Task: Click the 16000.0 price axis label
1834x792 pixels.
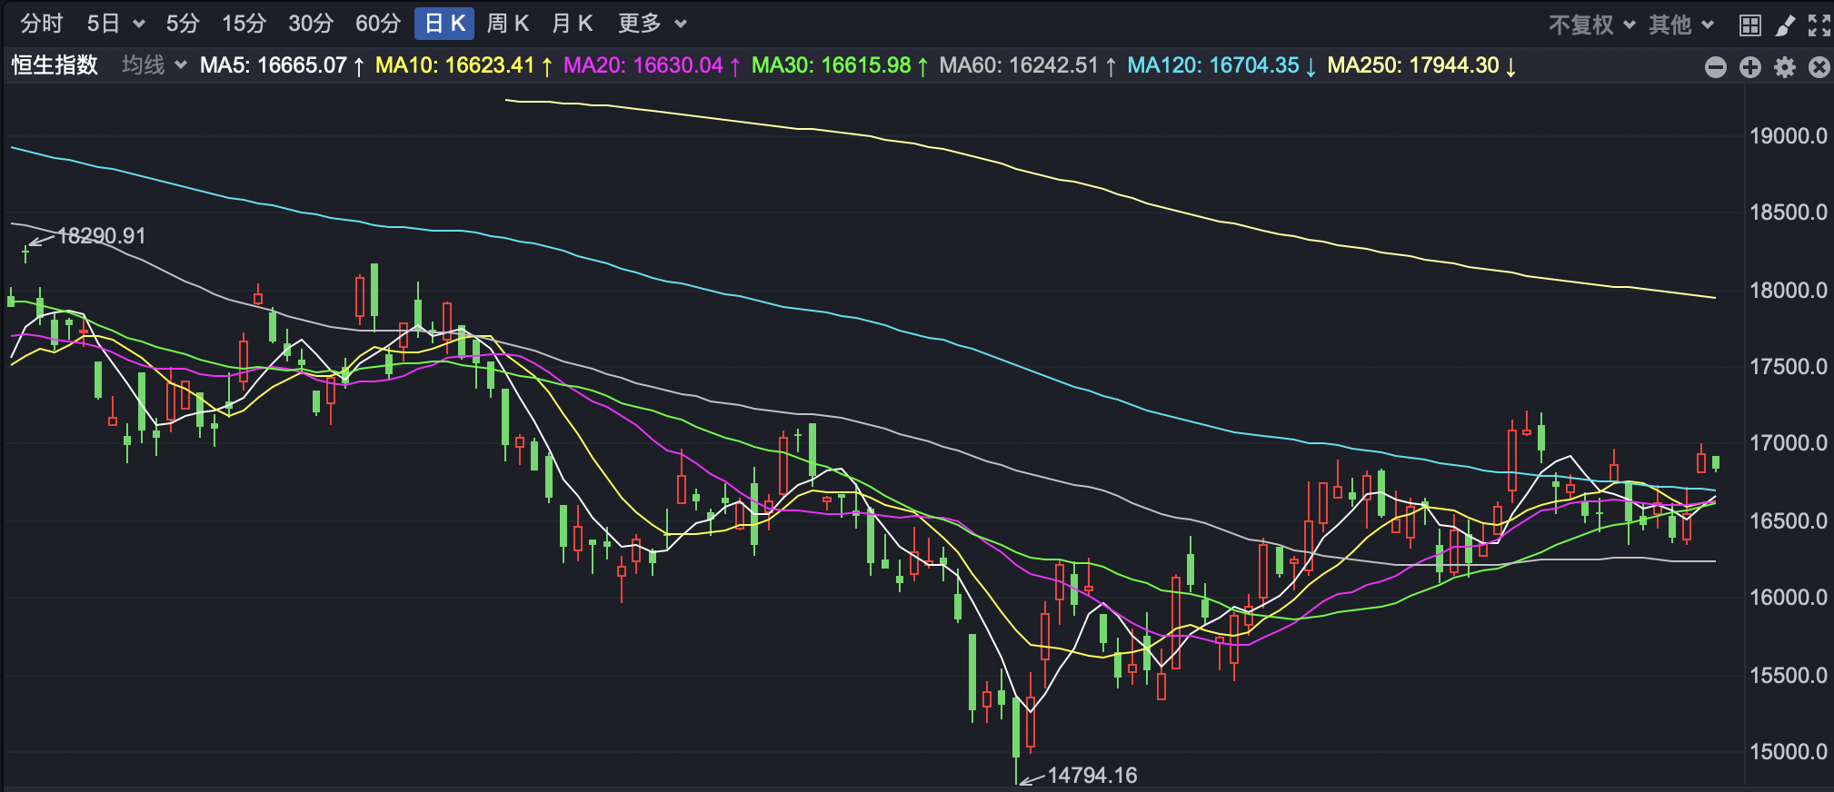Action: [x=1789, y=598]
